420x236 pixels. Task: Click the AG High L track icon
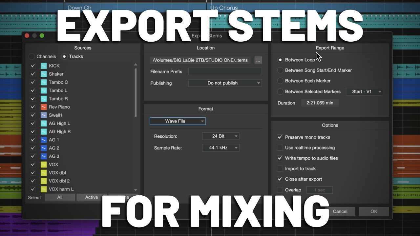pyautogui.click(x=44, y=123)
